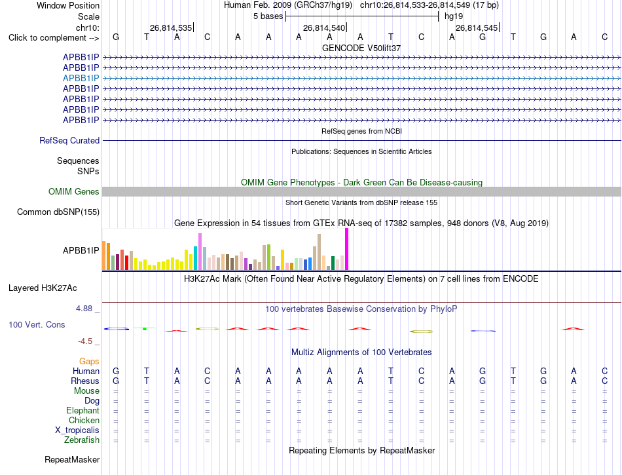
Task: Click the Window Position label
Action: (68, 5)
